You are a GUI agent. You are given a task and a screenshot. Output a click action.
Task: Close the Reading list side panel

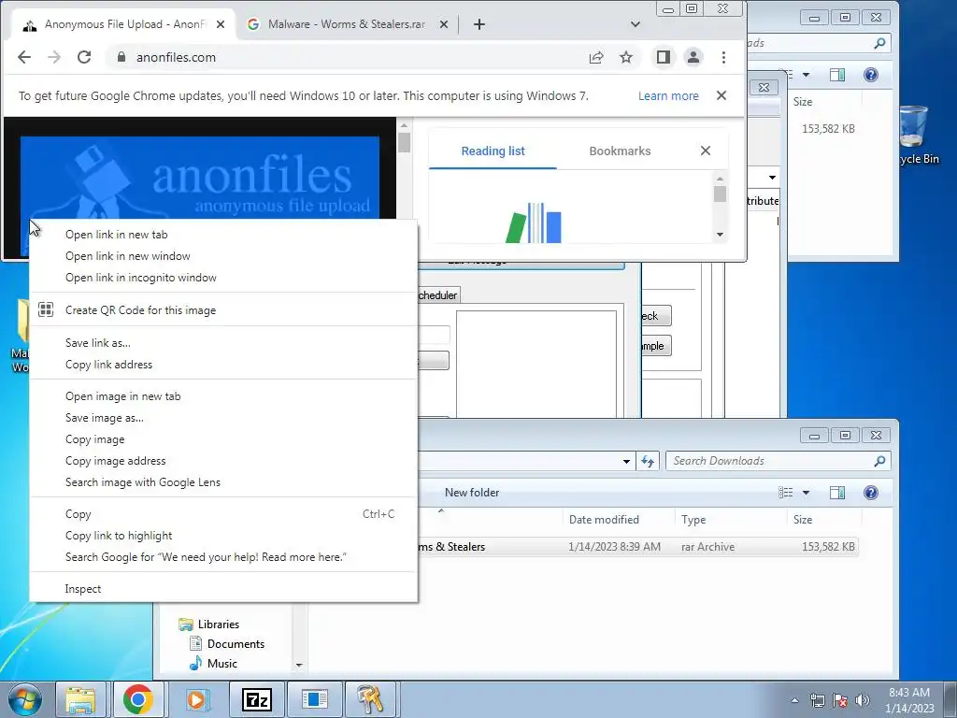706,151
